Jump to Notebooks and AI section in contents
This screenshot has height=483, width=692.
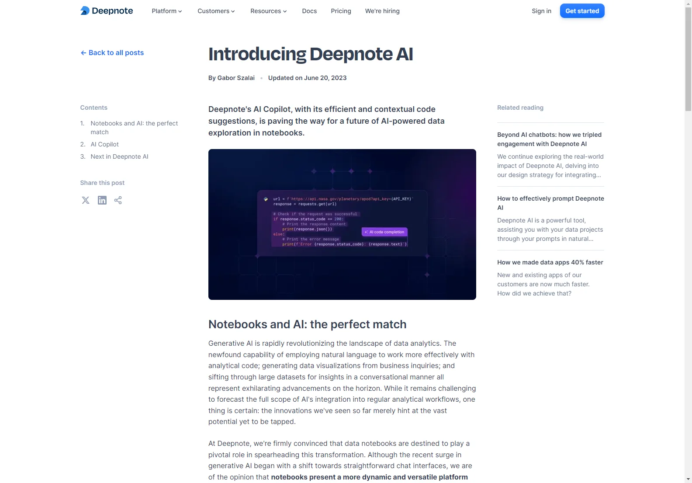click(x=134, y=128)
